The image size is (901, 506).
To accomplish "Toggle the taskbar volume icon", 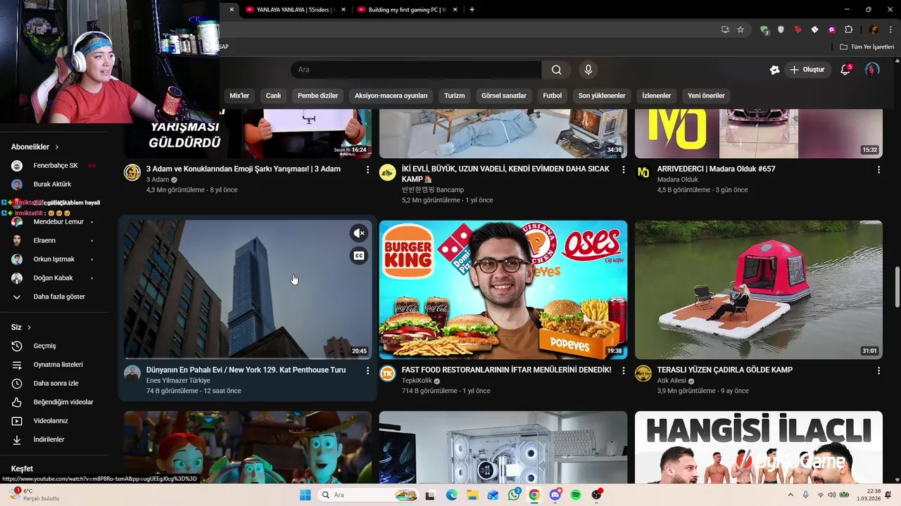I will coord(833,495).
